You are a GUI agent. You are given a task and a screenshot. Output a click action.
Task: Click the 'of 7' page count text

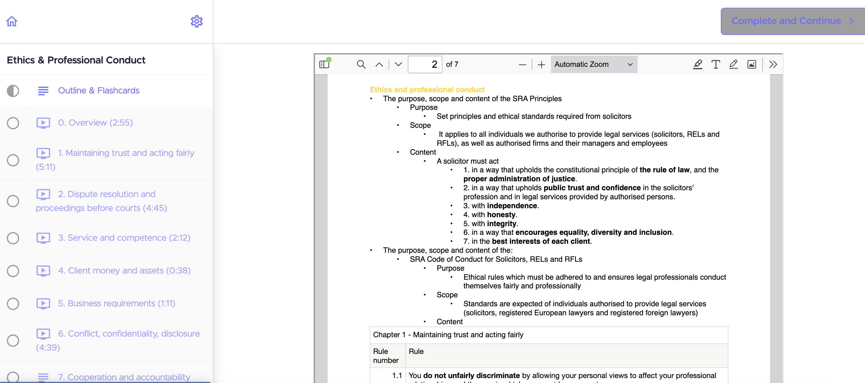(x=452, y=64)
